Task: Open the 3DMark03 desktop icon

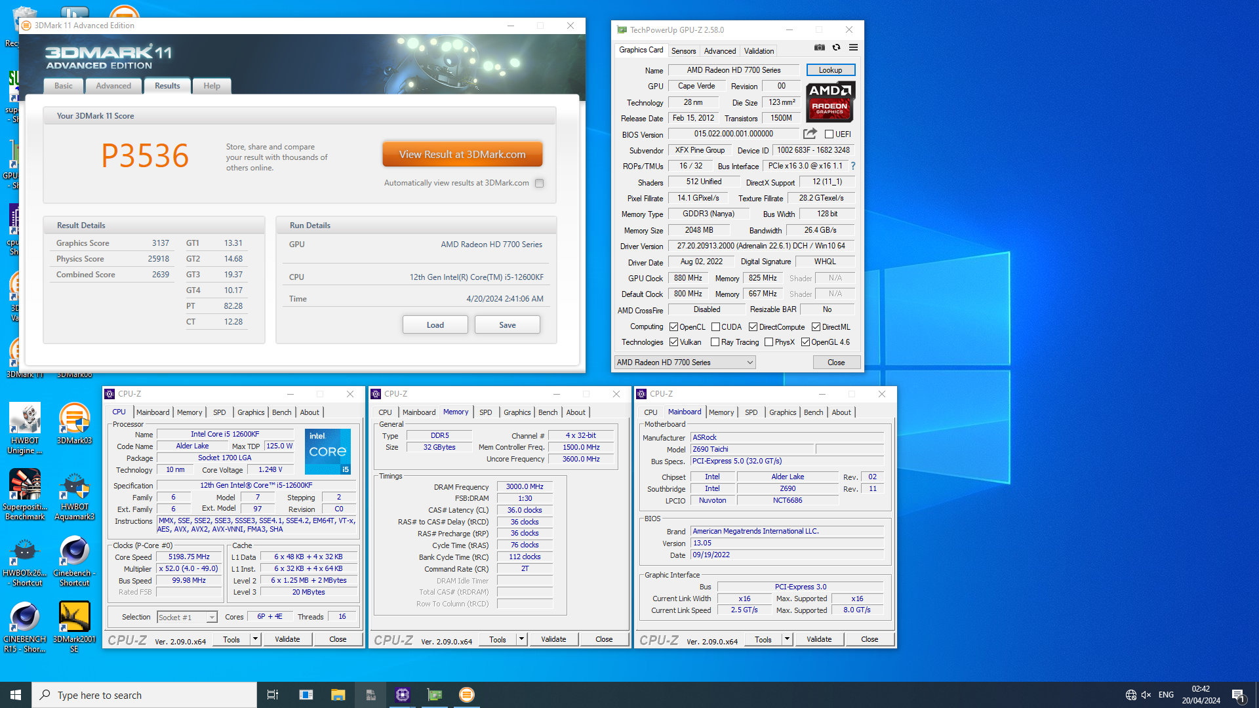Action: pyautogui.click(x=74, y=423)
